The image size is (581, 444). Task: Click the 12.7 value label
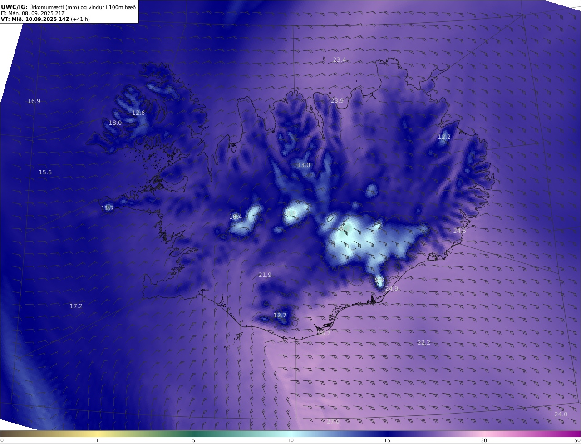280,315
